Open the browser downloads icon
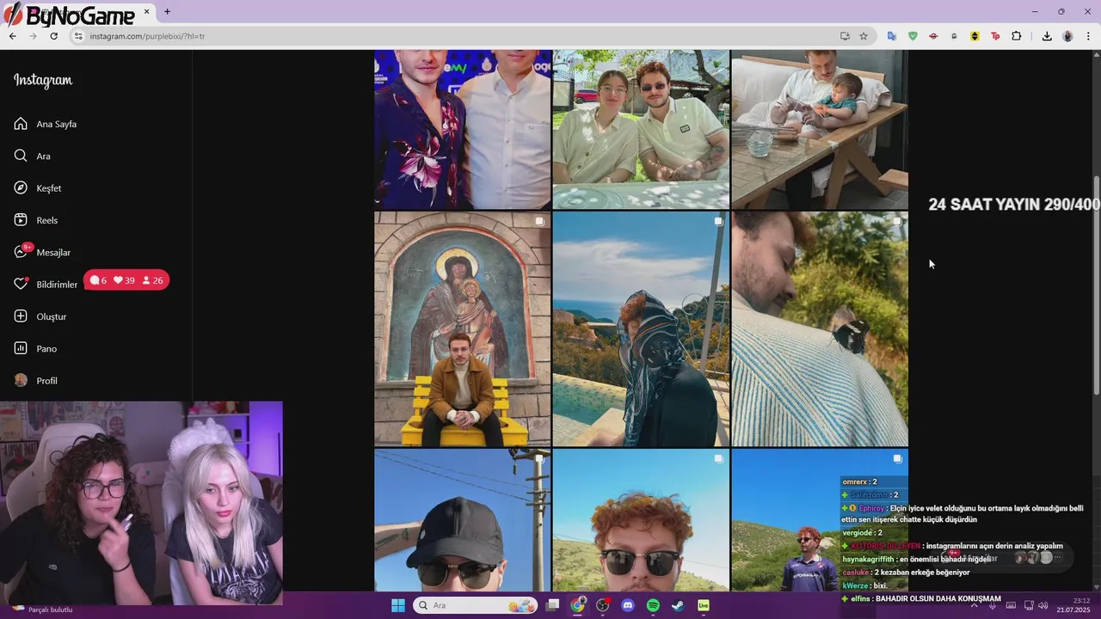This screenshot has width=1101, height=619. coord(1047,36)
